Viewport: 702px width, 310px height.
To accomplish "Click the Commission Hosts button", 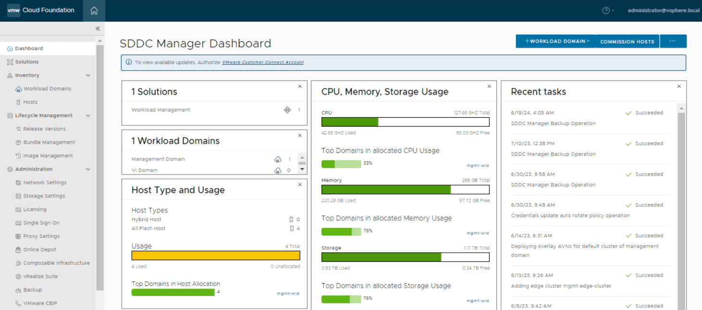I will pos(627,41).
